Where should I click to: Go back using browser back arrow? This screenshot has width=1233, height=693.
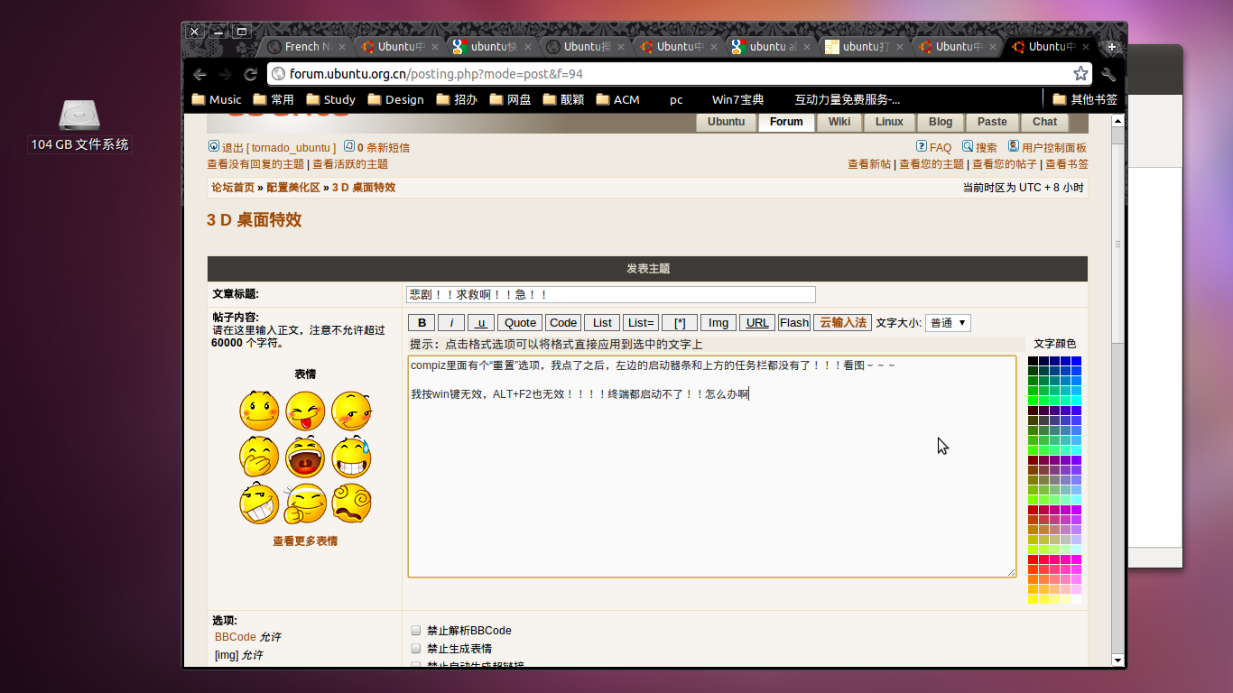[x=200, y=74]
